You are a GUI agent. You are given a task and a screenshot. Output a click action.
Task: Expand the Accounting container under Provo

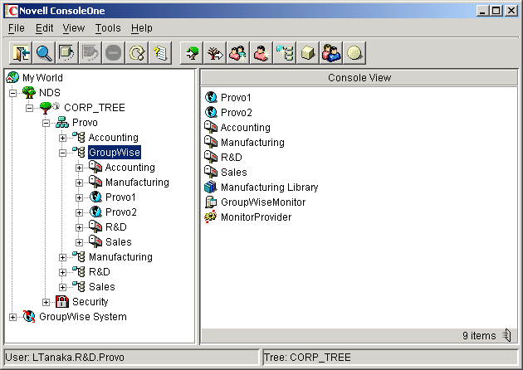tap(62, 138)
